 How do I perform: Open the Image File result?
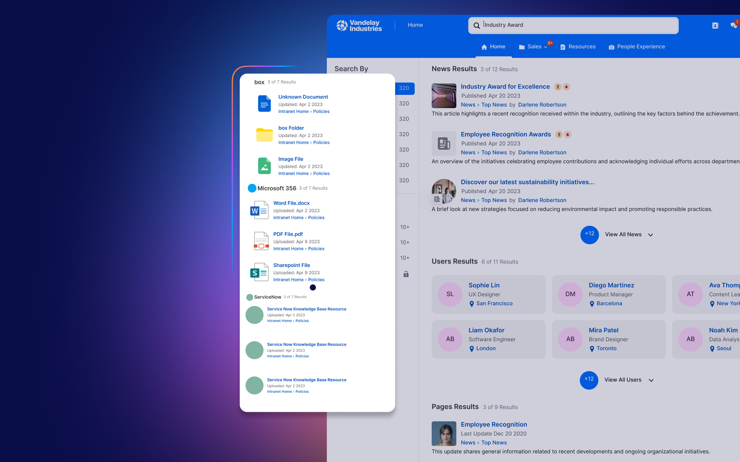click(x=291, y=159)
